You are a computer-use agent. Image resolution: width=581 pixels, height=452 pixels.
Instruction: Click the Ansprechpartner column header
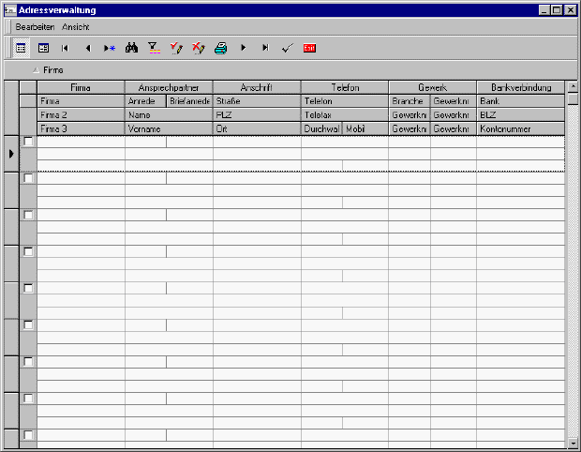169,87
